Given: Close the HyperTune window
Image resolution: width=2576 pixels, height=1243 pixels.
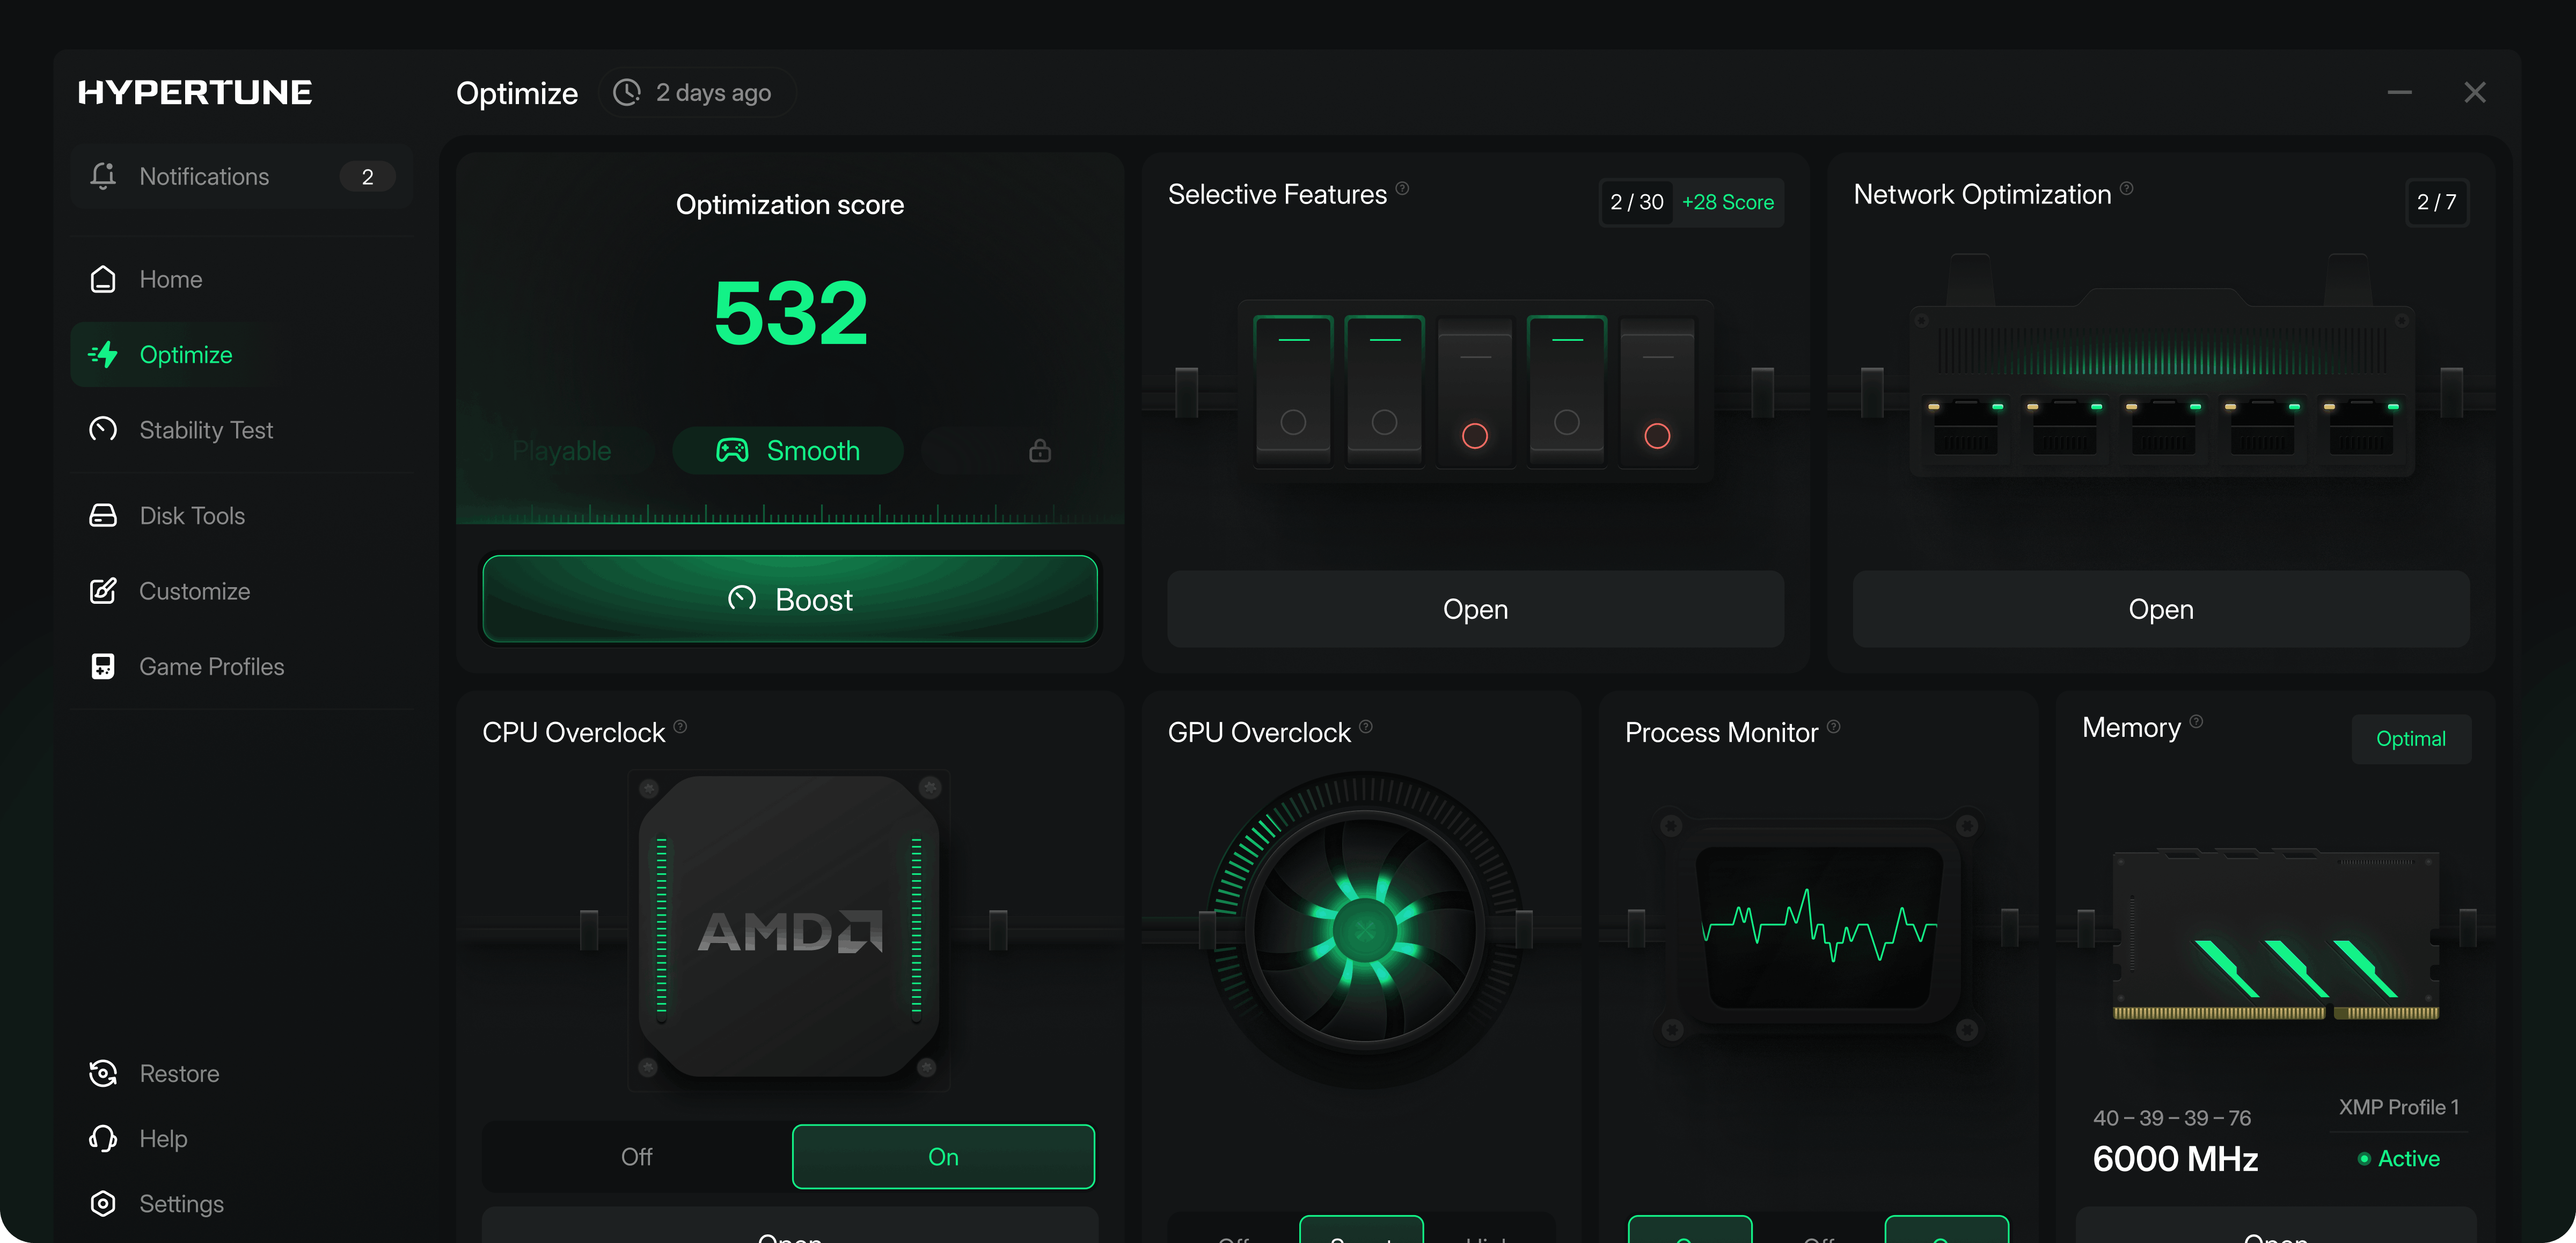Looking at the screenshot, I should 2474,92.
